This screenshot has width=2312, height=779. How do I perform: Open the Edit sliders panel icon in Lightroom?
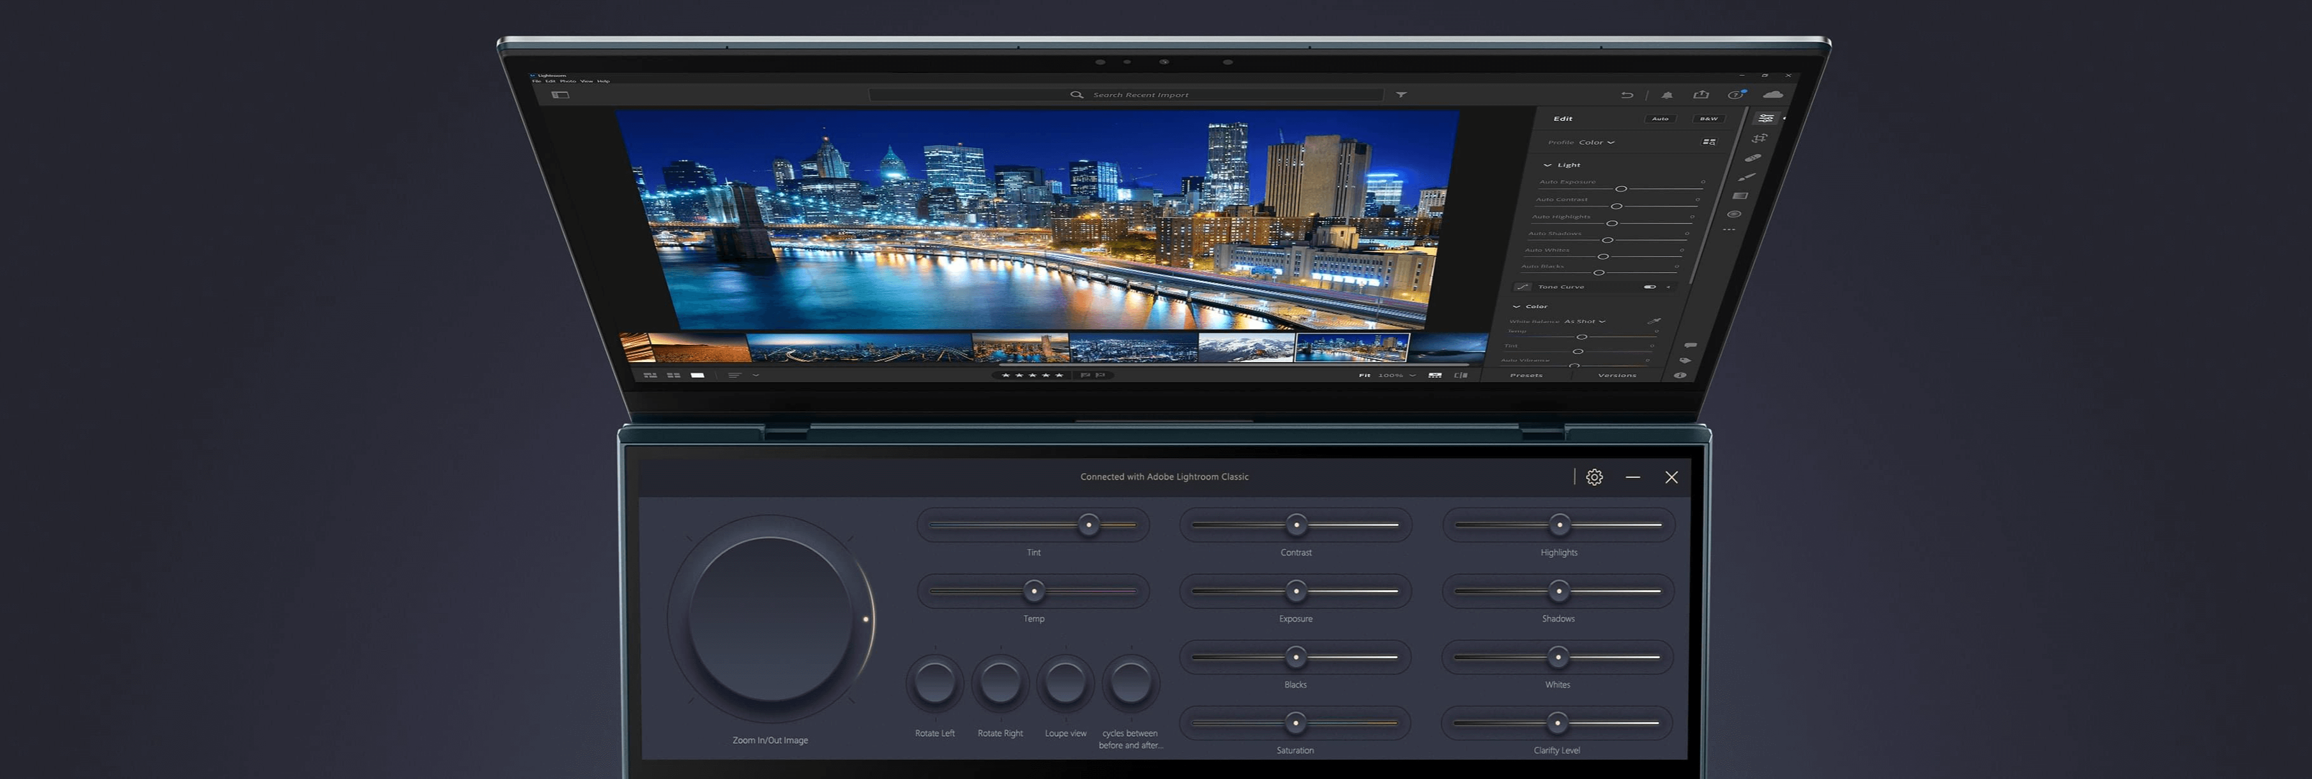pos(1765,119)
